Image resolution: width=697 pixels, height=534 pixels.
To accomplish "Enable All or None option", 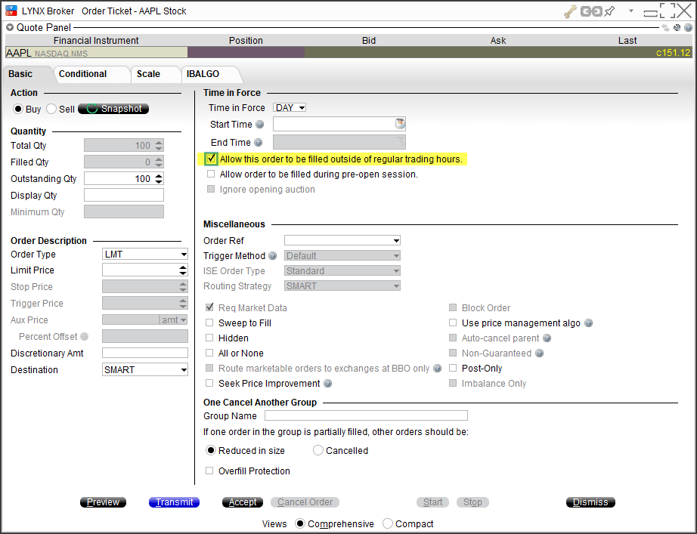I will pos(209,353).
